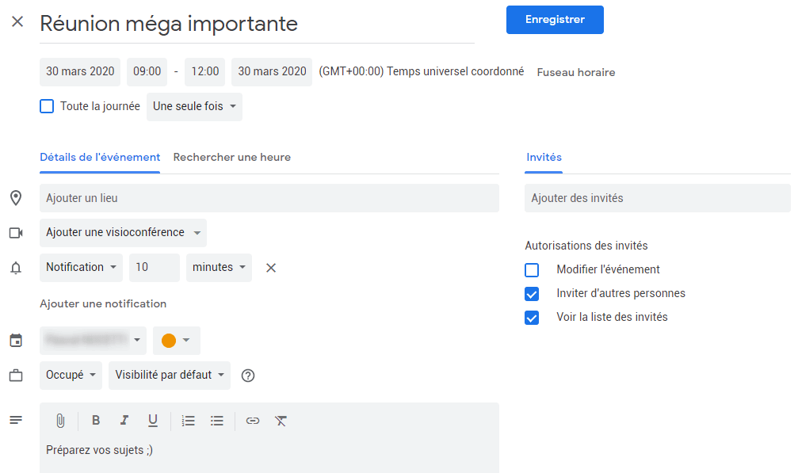Open the 'Une seule fois' recurrence dropdown
The width and height of the screenshot is (798, 473).
[x=194, y=106]
